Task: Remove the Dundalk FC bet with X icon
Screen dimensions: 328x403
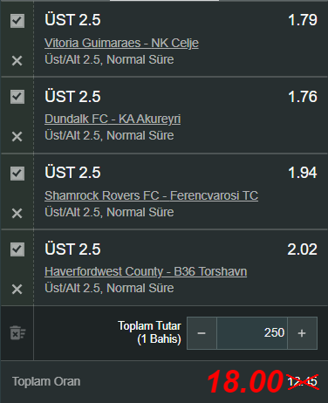Action: click(17, 136)
